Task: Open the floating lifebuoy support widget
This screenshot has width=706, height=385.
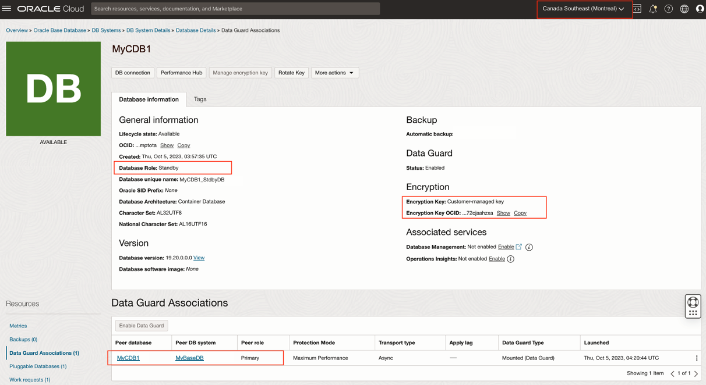Action: click(693, 302)
